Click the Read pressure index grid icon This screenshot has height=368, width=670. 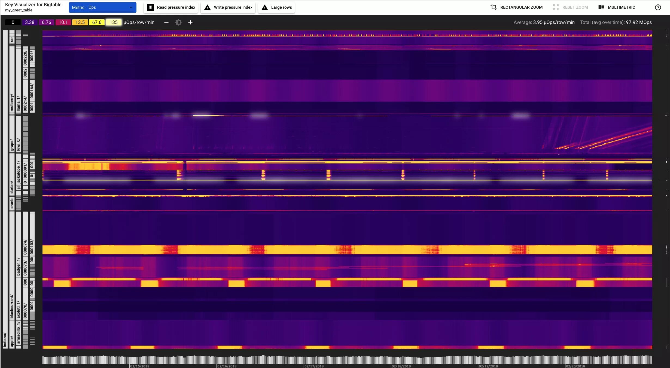click(150, 7)
